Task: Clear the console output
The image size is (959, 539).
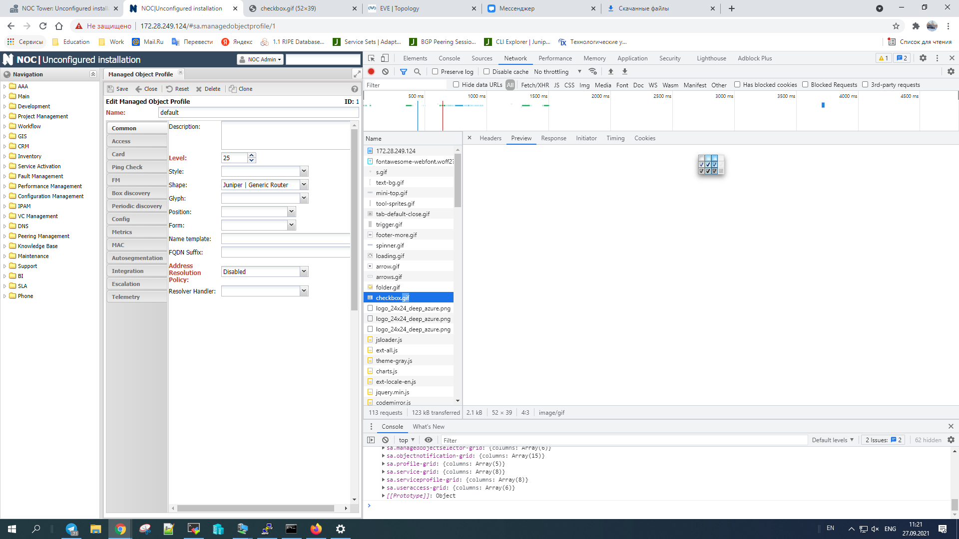Action: click(x=385, y=440)
